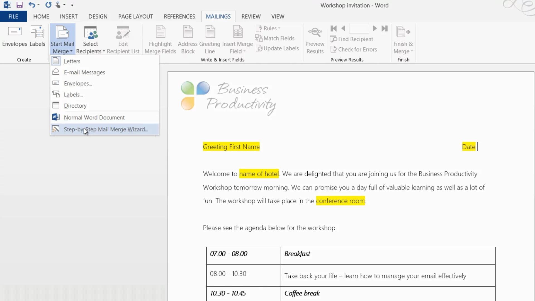The width and height of the screenshot is (535, 301).
Task: Open the FILE tab
Action: click(13, 16)
